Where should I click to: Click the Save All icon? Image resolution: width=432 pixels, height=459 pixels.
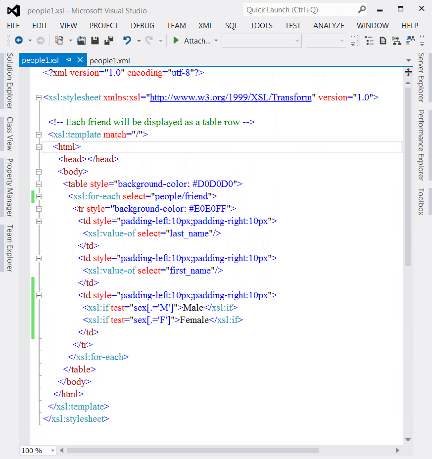point(109,41)
